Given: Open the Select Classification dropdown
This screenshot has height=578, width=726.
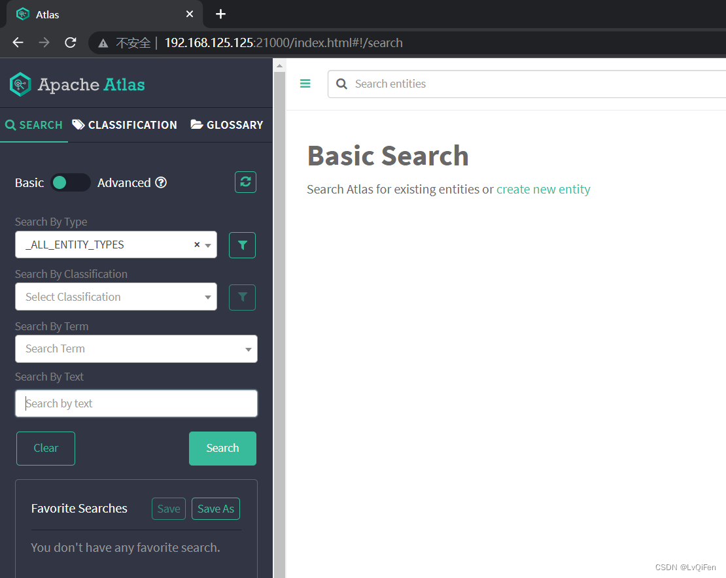Looking at the screenshot, I should (116, 297).
